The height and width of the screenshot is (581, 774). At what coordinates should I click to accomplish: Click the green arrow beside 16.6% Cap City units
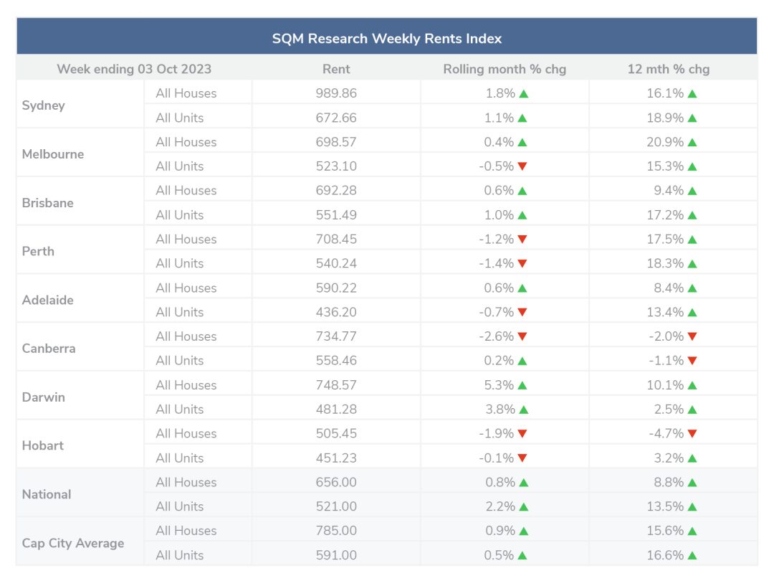[692, 556]
